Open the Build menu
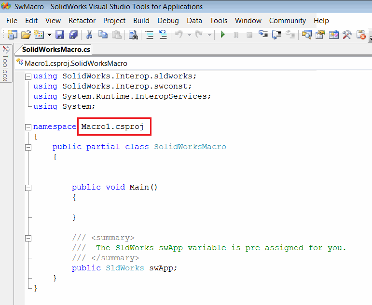The width and height of the screenshot is (372, 305). [x=141, y=21]
